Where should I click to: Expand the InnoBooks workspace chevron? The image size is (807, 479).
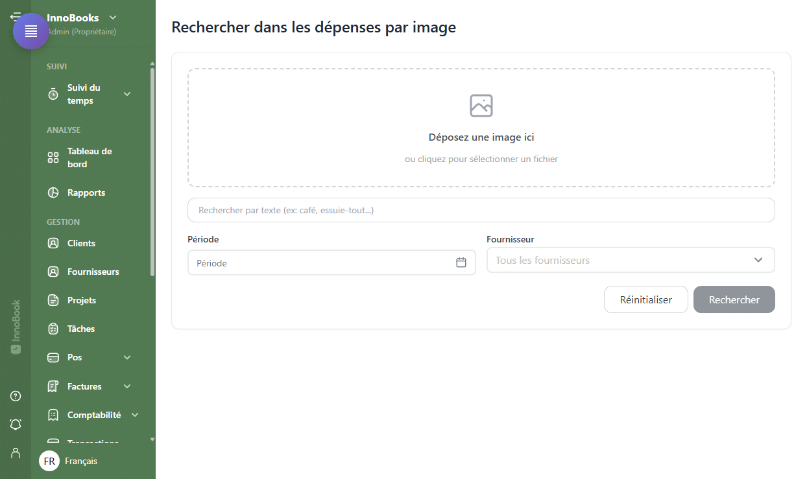point(113,18)
